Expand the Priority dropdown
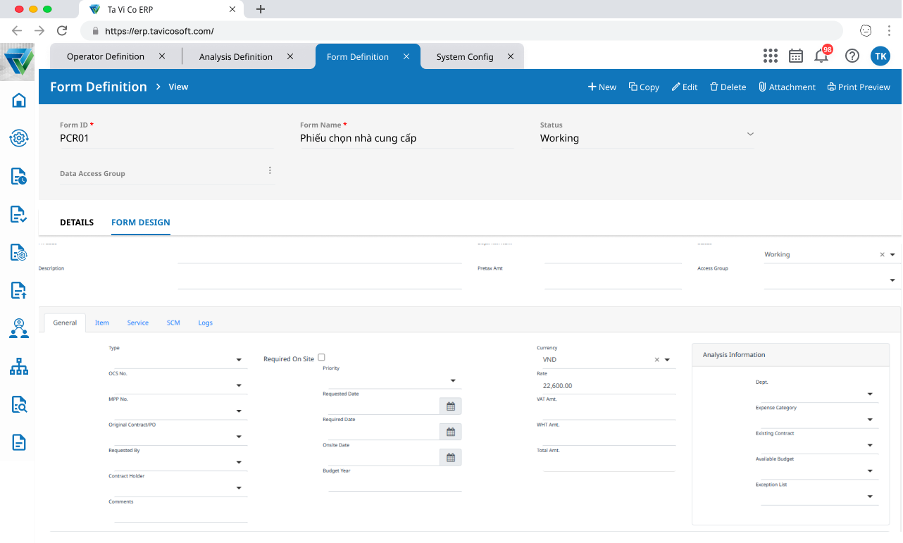 453,381
